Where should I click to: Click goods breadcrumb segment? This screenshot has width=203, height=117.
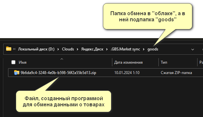coord(153,49)
